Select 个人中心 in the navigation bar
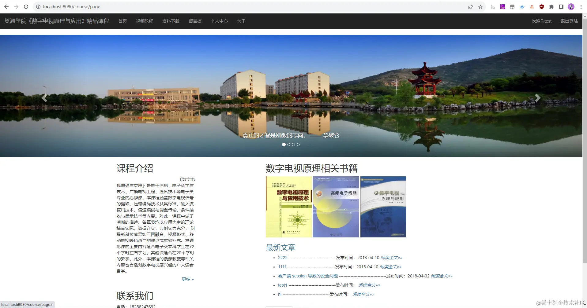587x308 pixels. [219, 21]
